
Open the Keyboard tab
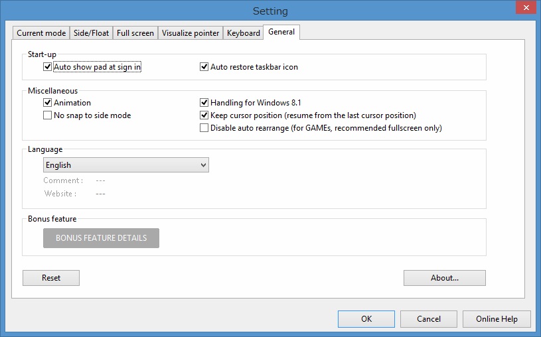click(243, 33)
